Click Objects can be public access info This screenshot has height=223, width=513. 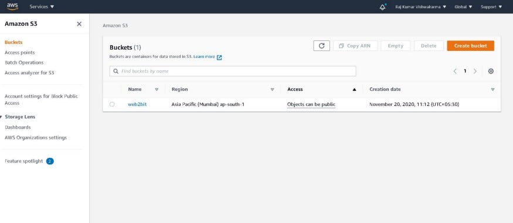pos(311,105)
